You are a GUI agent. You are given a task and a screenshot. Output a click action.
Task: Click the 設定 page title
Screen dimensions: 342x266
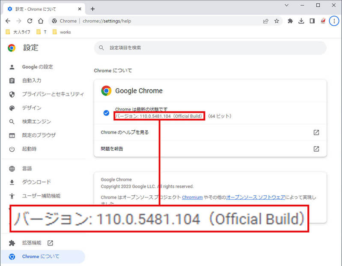31,48
